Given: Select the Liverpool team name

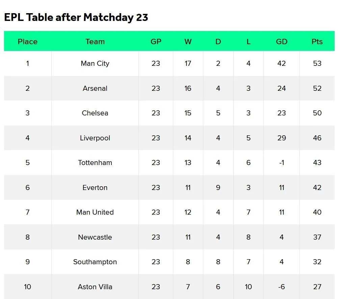Looking at the screenshot, I should (95, 138).
